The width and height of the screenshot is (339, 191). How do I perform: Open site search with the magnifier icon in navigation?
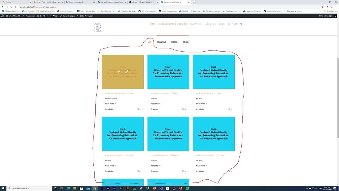tap(241, 24)
